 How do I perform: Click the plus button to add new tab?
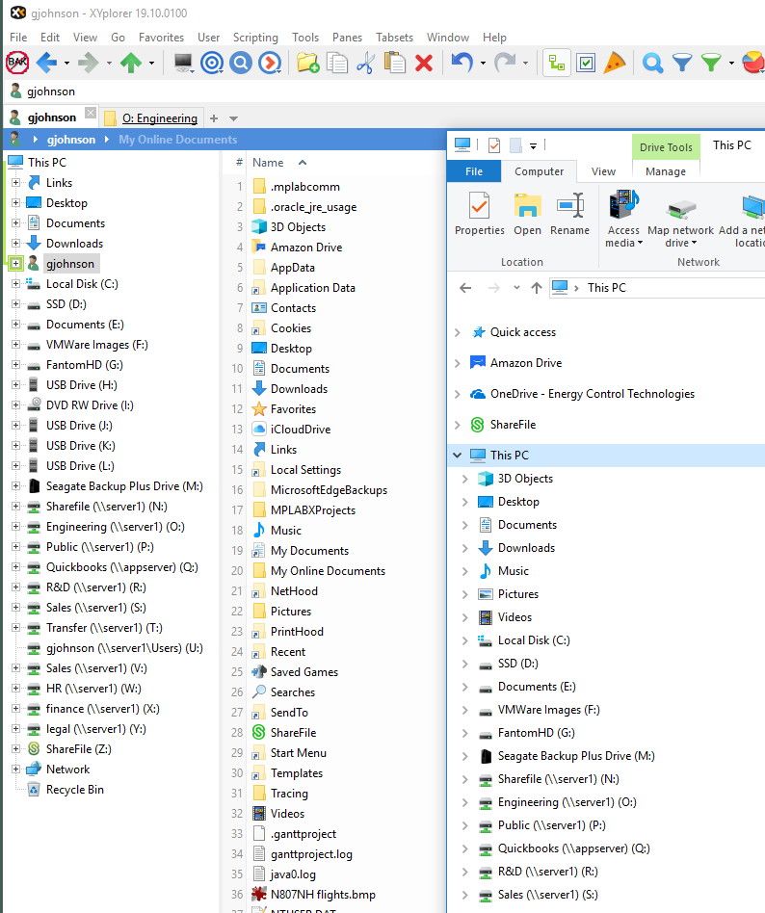[x=214, y=118]
